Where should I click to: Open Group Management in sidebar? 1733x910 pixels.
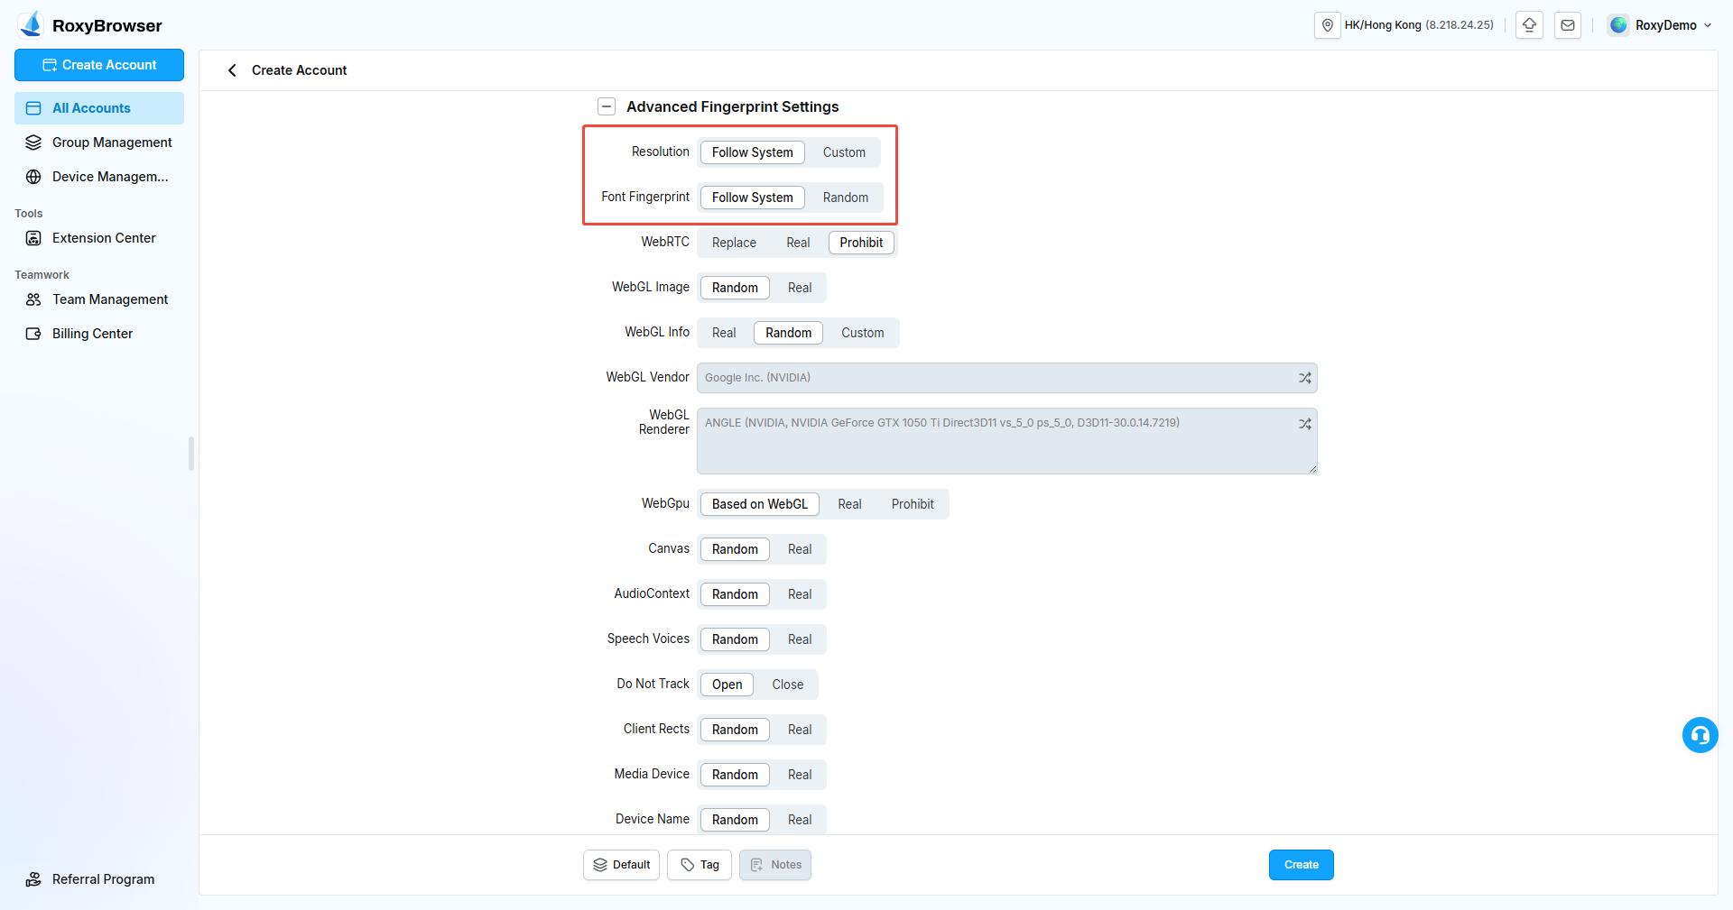tap(99, 142)
